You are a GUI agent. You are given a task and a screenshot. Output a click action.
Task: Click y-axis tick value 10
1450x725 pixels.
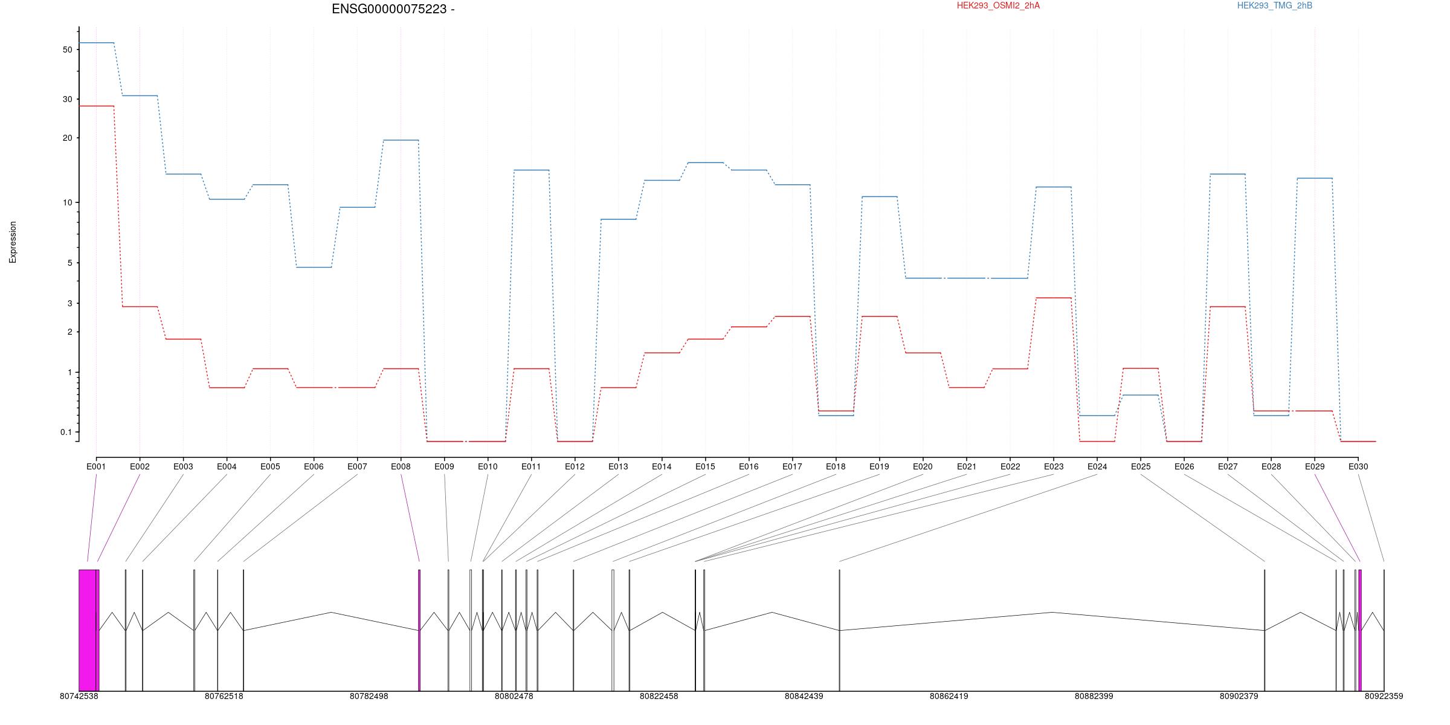(67, 202)
